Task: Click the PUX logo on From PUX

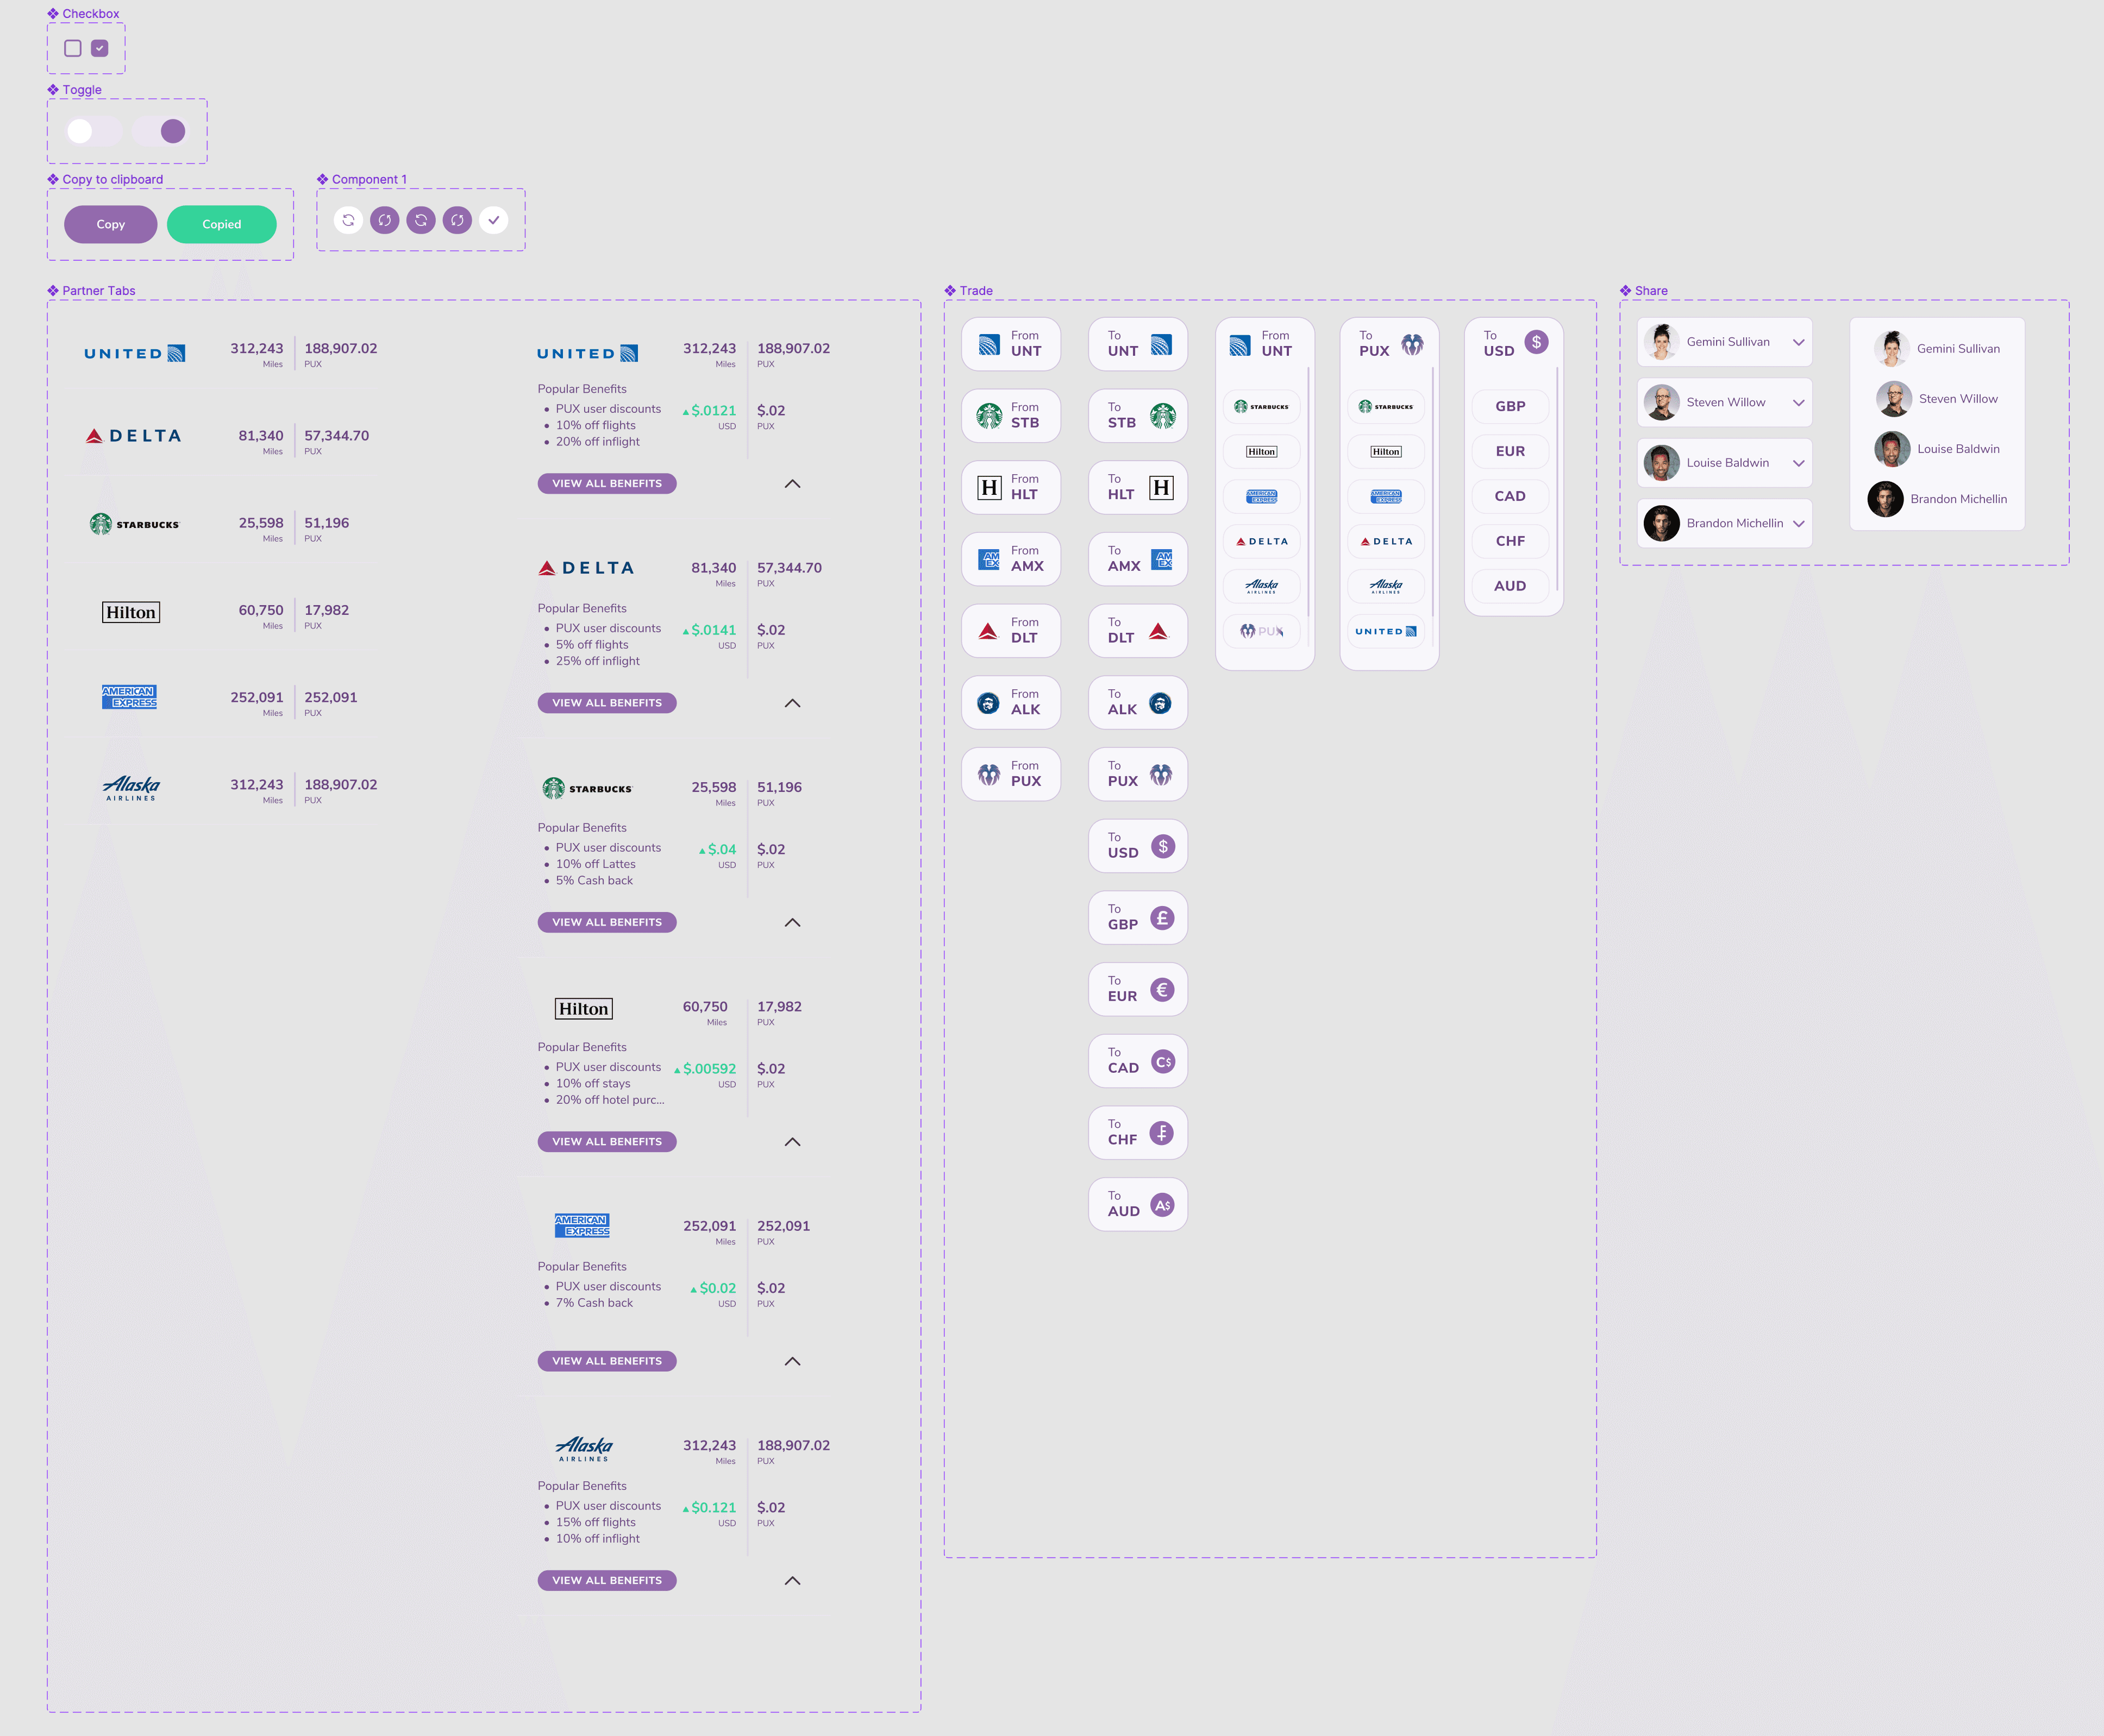Action: [x=988, y=774]
